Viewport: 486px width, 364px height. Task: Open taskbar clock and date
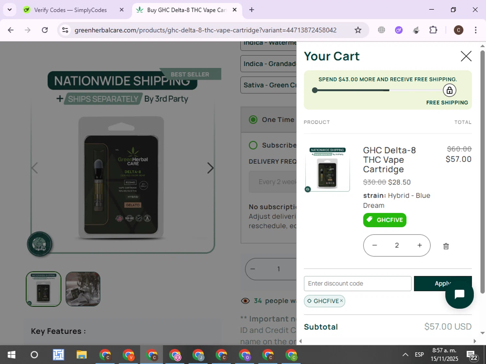(444, 355)
